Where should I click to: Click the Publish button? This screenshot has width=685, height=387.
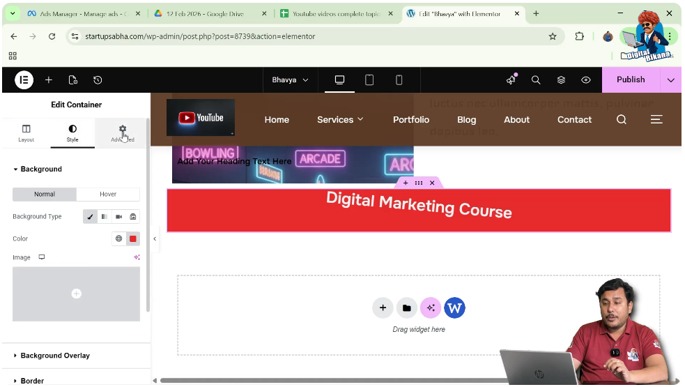(630, 80)
